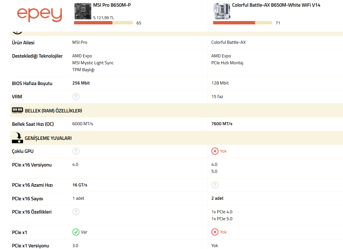Click the Ürün Ailesi row label
This screenshot has width=343, height=249.
tap(23, 43)
